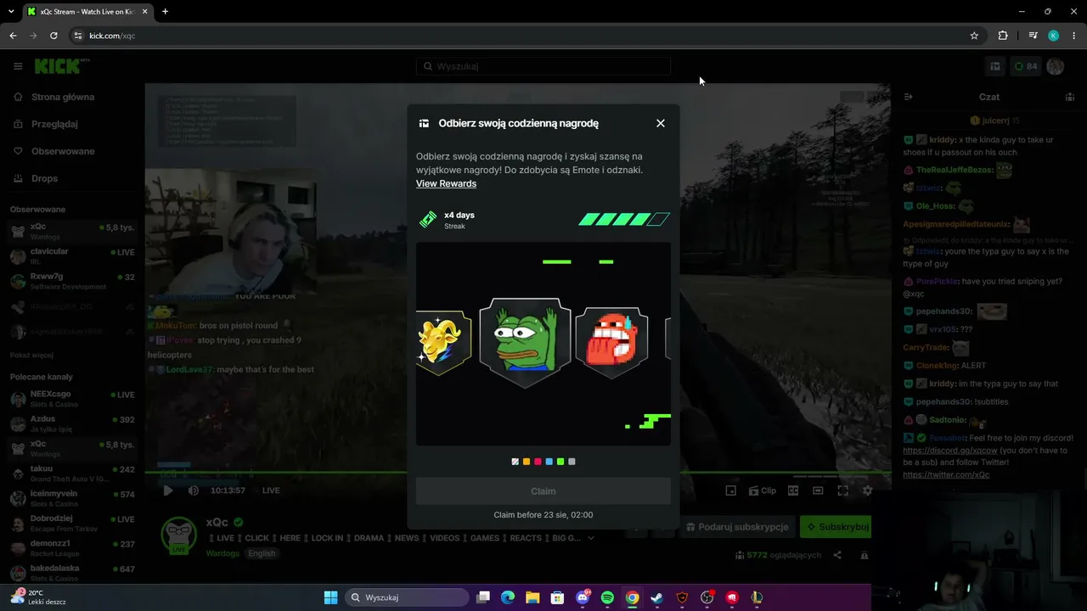Open NEEXcsgo recommended channel
The height and width of the screenshot is (611, 1087).
[x=72, y=399]
